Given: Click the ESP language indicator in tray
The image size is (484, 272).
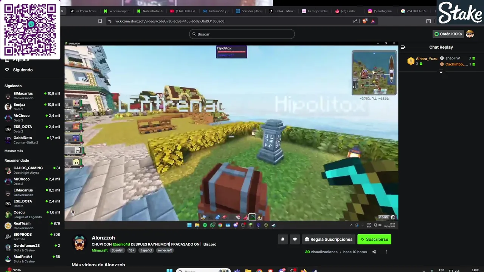Looking at the screenshot, I should click(x=442, y=270).
